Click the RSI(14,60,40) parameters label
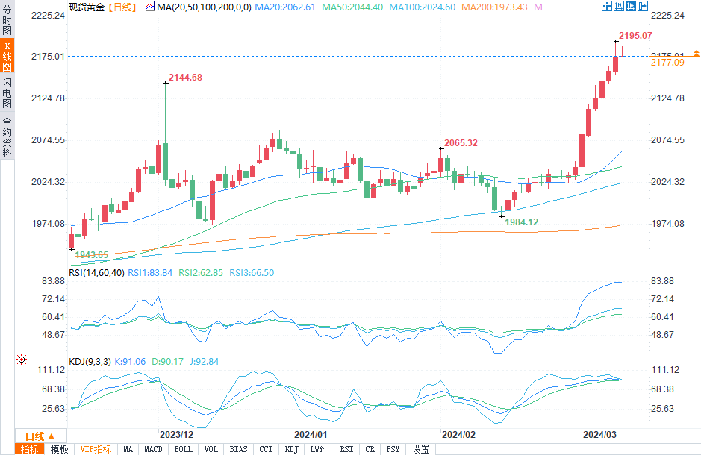Viewport: 701px width, 455px height. [96, 272]
